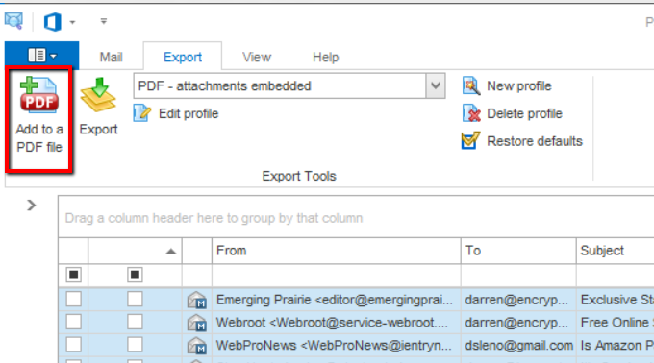The height and width of the screenshot is (363, 654).
Task: Click the To column filter field
Action: [x=518, y=275]
